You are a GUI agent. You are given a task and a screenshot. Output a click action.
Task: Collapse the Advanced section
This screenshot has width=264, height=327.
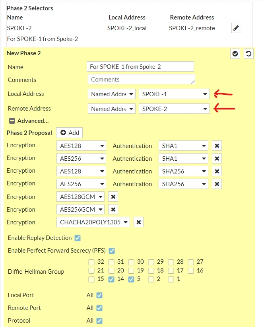[x=12, y=121]
